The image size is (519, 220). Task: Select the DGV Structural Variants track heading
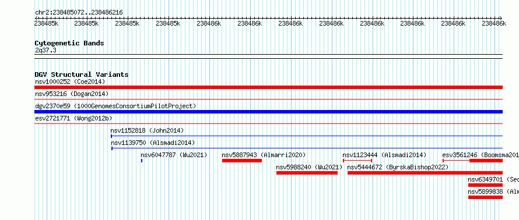pos(82,74)
